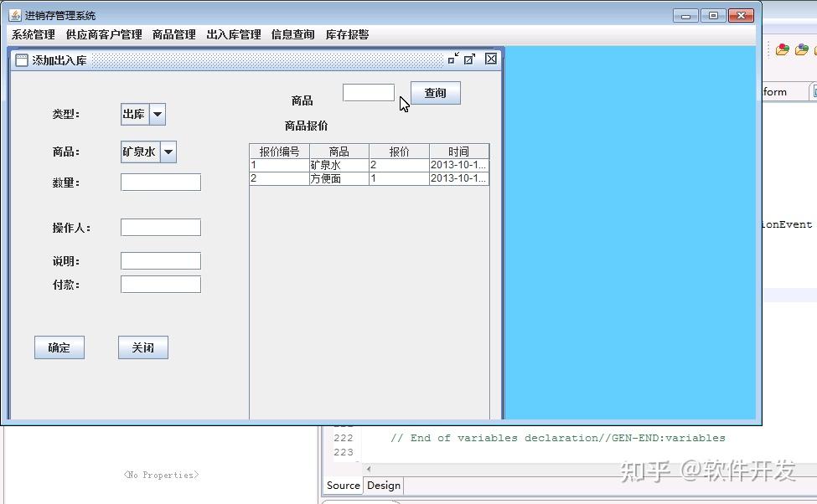Minimize the 添加出入库 internal frame icon
Screen dimensions: 817x504
click(453, 59)
